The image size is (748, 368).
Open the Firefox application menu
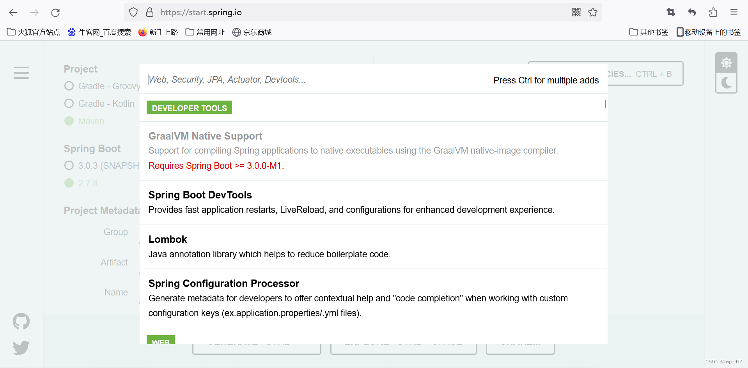point(734,12)
